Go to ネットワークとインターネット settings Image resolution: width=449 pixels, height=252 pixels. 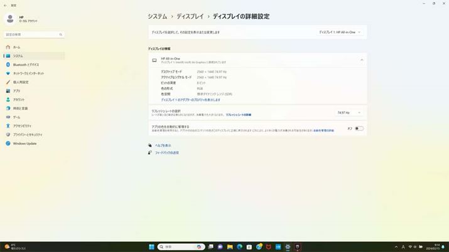point(28,73)
